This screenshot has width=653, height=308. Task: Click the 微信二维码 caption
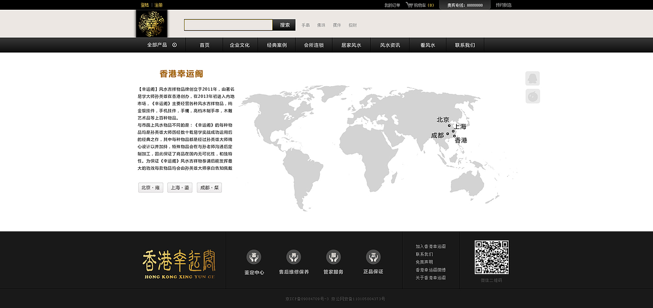[x=491, y=280]
